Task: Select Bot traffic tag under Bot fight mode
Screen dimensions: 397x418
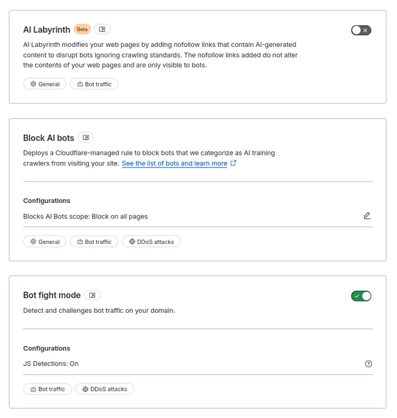Action: [x=48, y=389]
